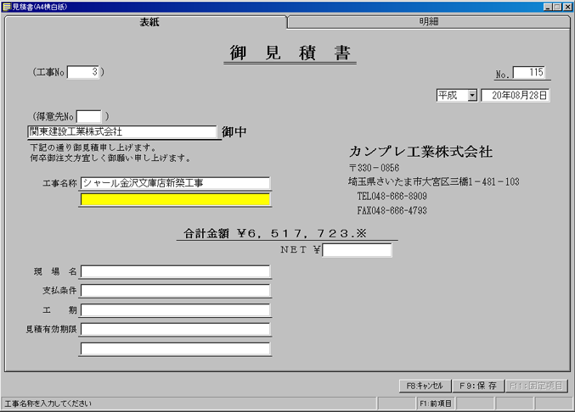
Task: Click the 支払条件 input field
Action: click(175, 291)
